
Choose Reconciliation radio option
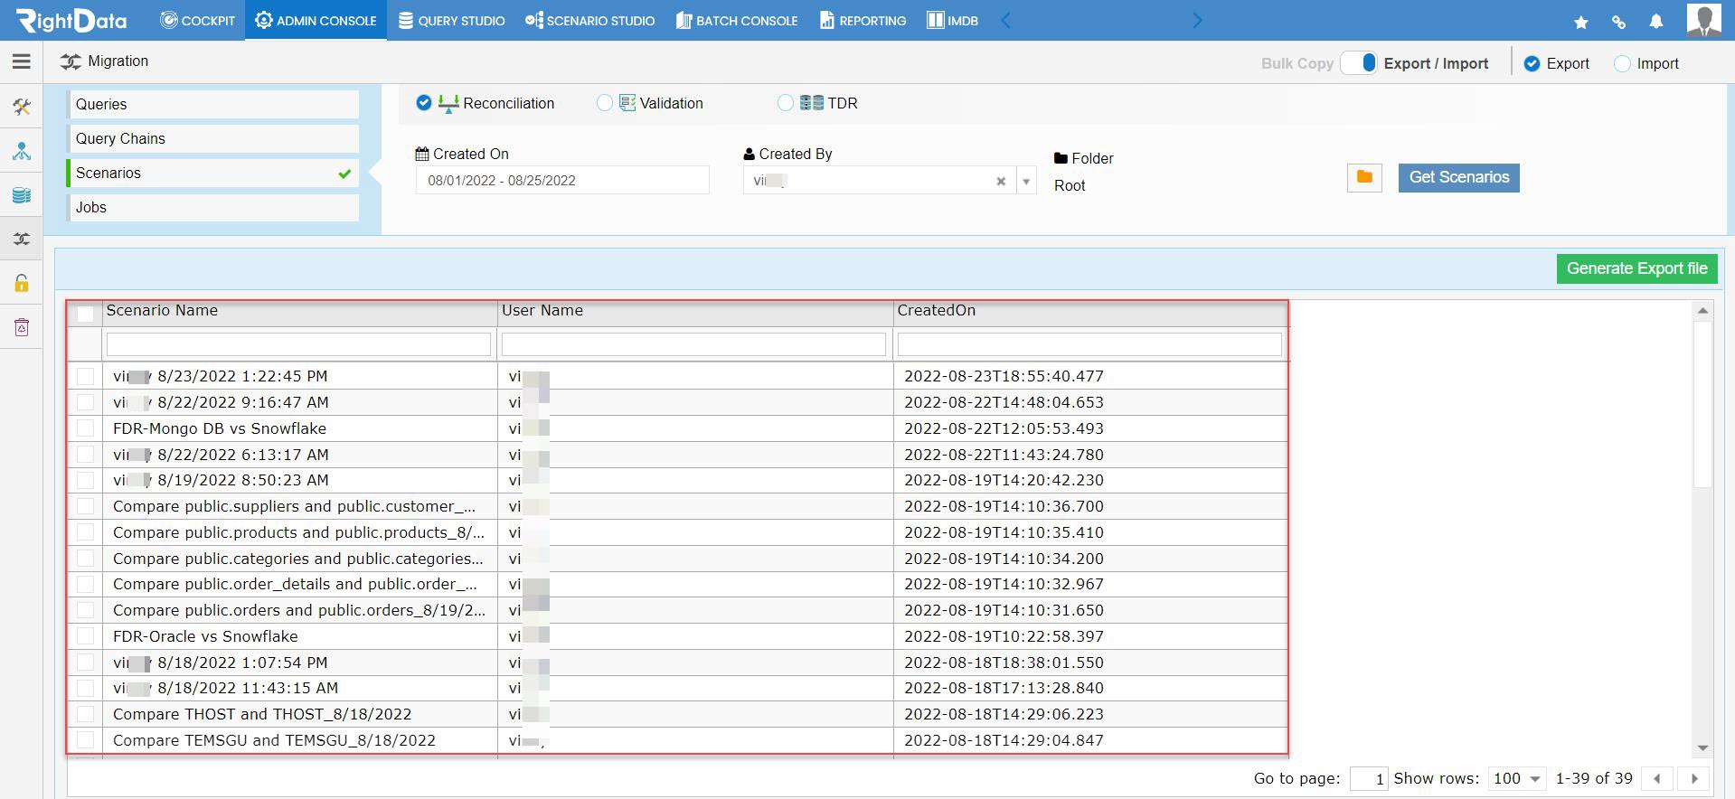point(424,103)
